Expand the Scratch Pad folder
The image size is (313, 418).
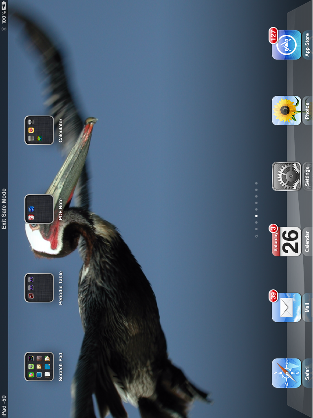39,367
